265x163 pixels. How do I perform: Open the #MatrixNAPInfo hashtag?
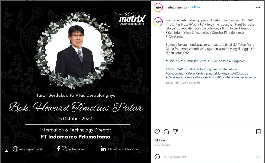(x=177, y=69)
